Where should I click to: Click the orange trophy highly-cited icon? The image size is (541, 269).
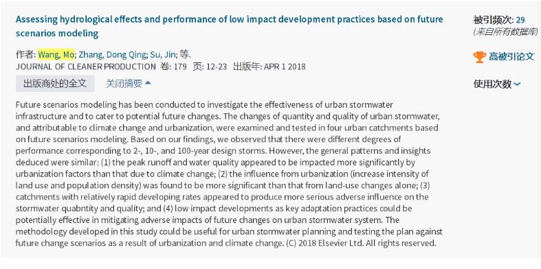coord(480,56)
